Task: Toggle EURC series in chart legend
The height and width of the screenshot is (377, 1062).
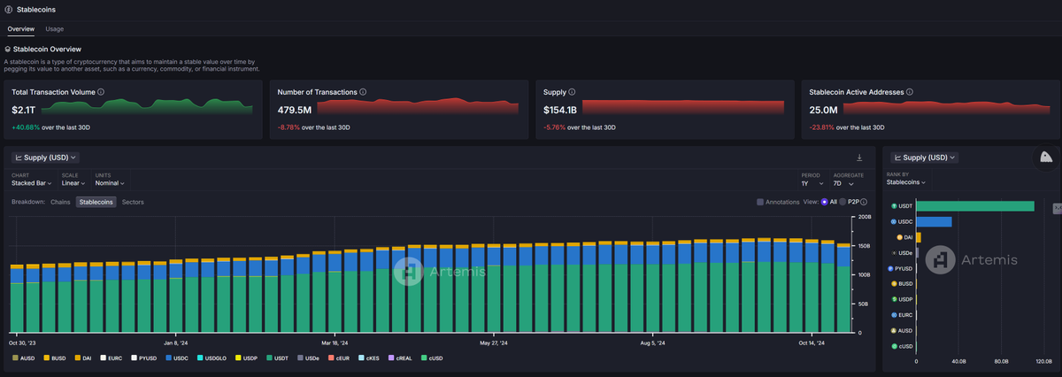Action: (x=113, y=358)
